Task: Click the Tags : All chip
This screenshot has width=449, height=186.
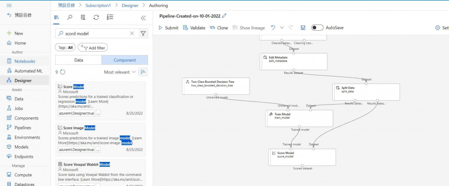Action: point(65,48)
